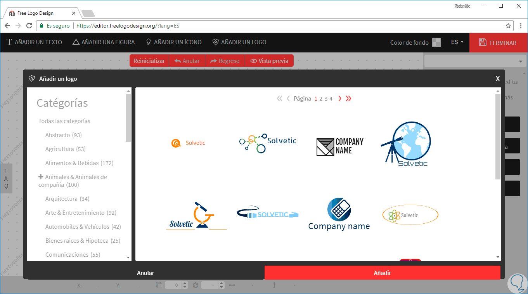Open a new browser tab

coord(88,14)
